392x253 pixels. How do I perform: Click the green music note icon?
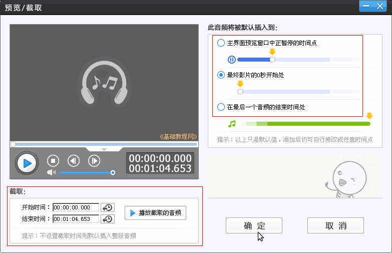point(231,124)
